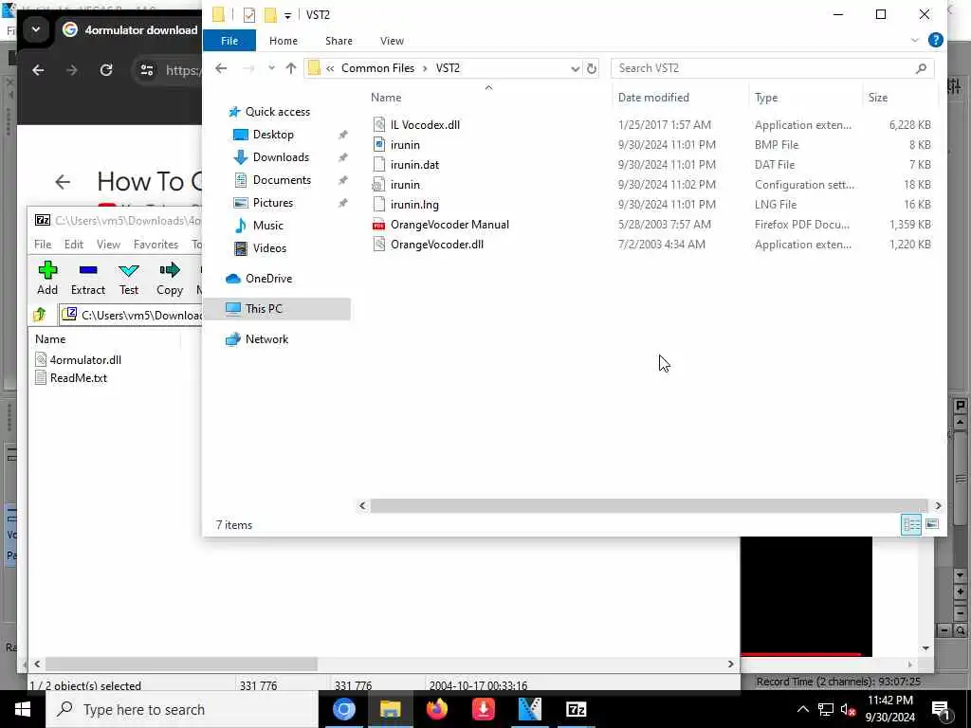Open Downloads in navigation pane
Viewport: 971px width, 728px height.
[x=281, y=157]
